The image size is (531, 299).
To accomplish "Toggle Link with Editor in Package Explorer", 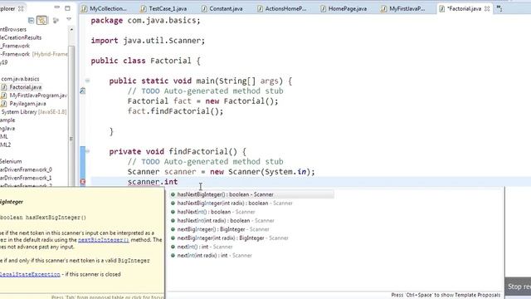I will point(42,20).
